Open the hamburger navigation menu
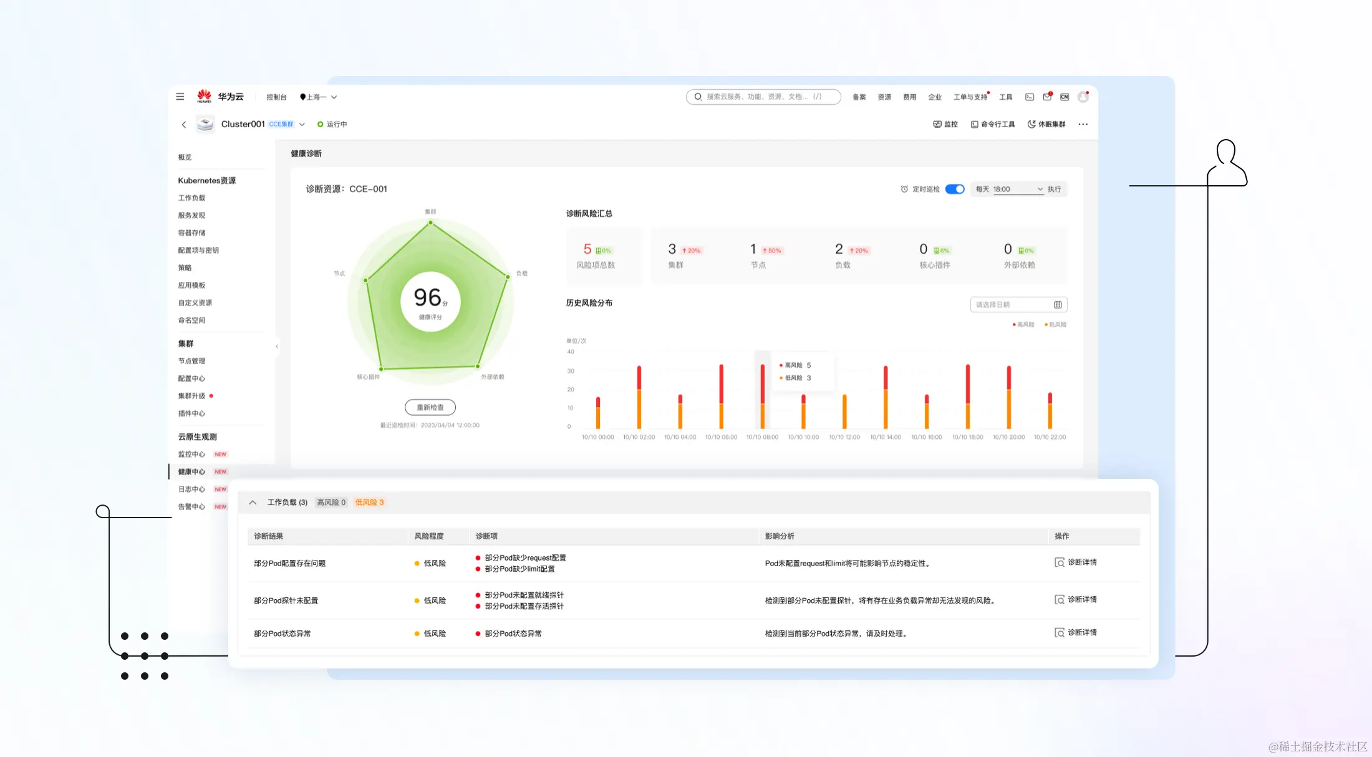 coord(180,97)
